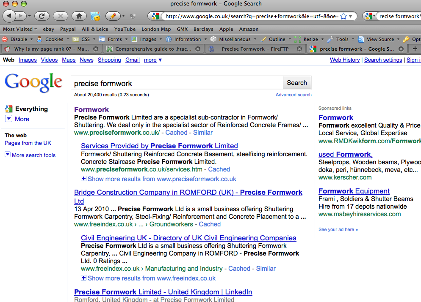This screenshot has width=421, height=302.
Task: Expand More search tools arrow
Action: point(8,155)
